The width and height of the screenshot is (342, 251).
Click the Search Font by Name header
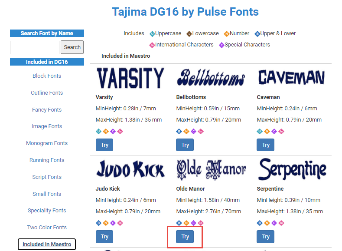coord(47,33)
